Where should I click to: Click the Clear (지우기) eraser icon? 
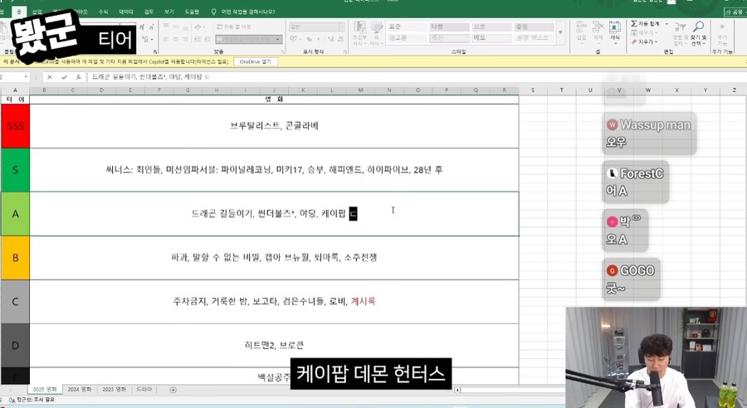(x=634, y=42)
